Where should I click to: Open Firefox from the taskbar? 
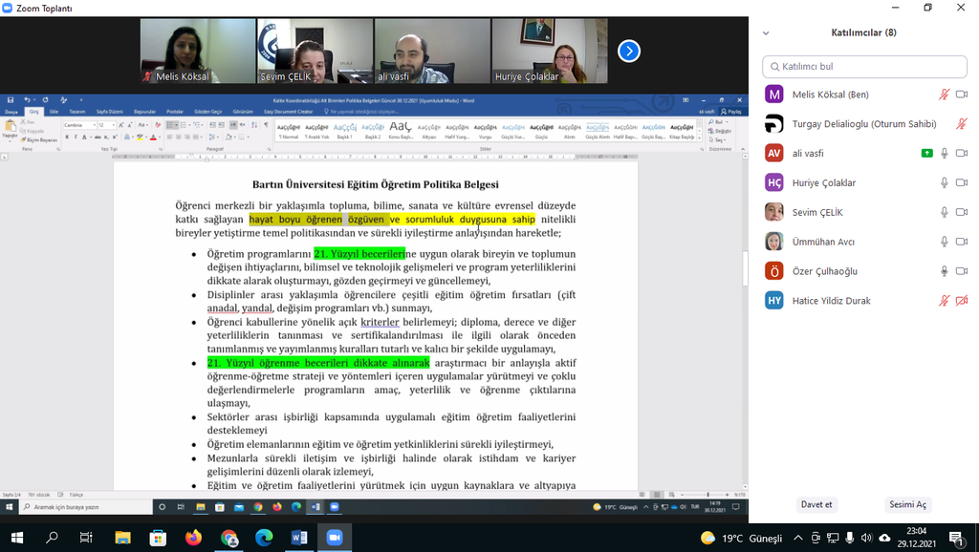[194, 538]
